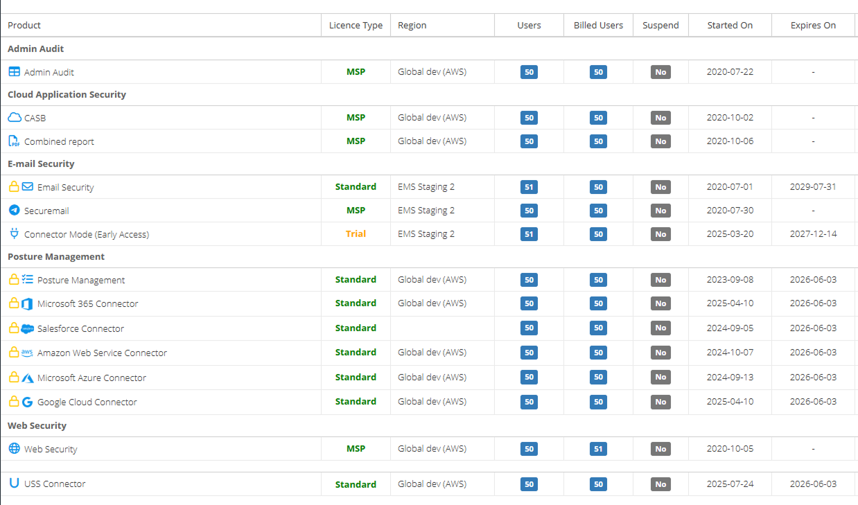Click the Combined report PDF icon

(14, 141)
